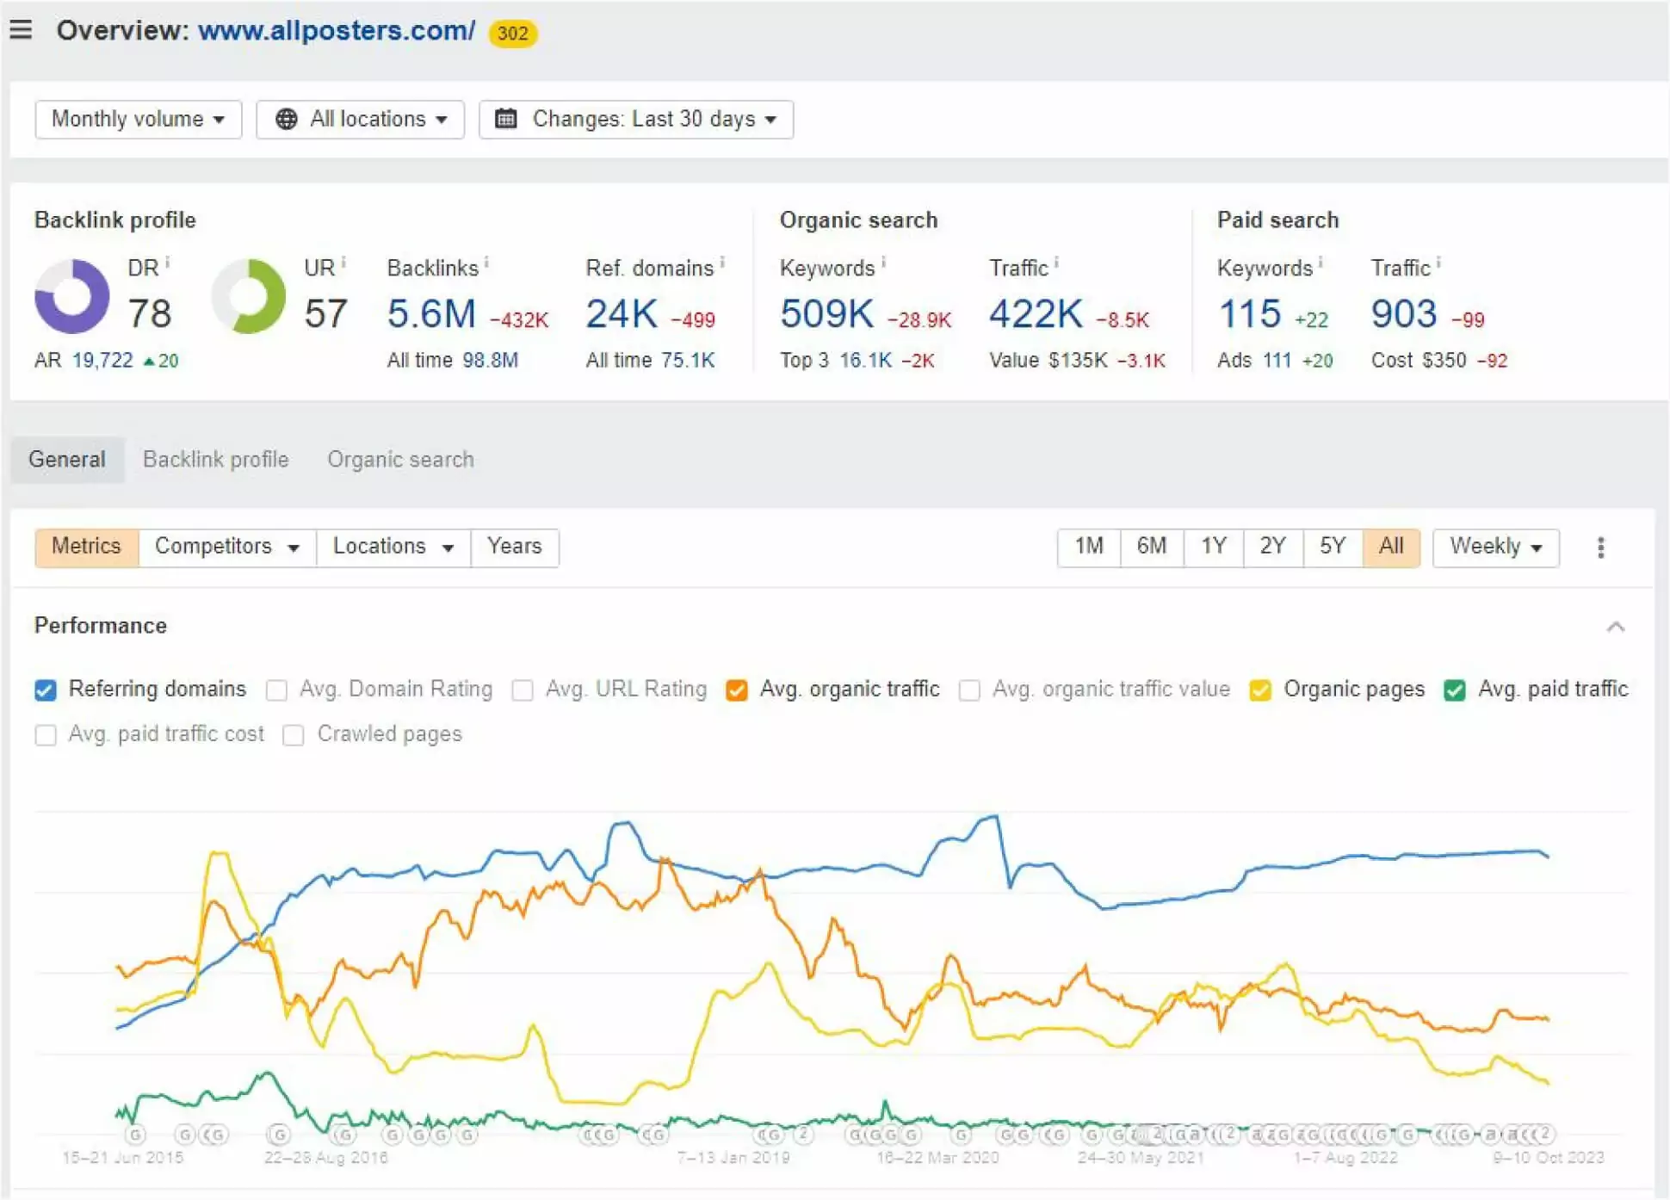Click the globe icon in All locations

pos(286,119)
